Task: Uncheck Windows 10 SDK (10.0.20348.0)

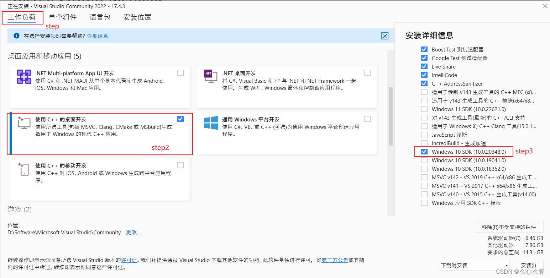Action: click(424, 152)
